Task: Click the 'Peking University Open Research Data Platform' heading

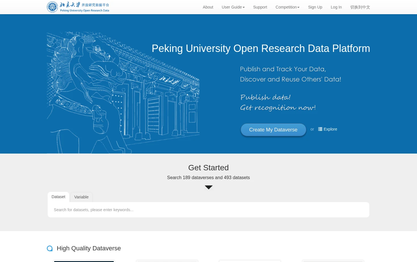Action: (x=261, y=49)
